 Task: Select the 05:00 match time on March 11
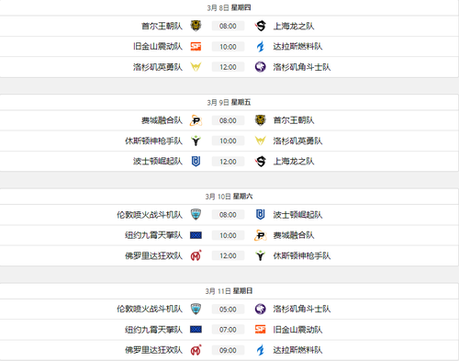(x=228, y=310)
